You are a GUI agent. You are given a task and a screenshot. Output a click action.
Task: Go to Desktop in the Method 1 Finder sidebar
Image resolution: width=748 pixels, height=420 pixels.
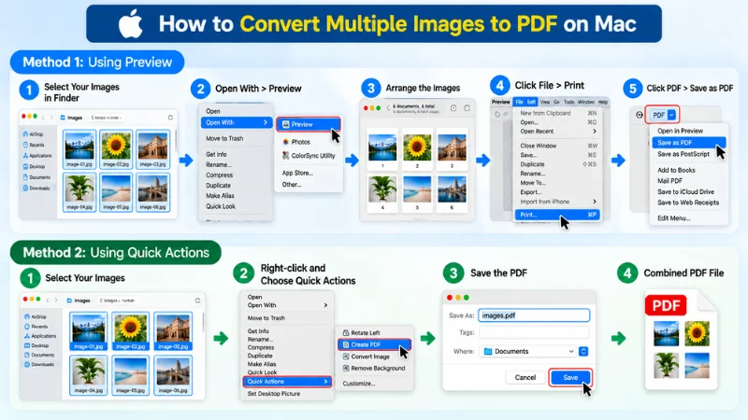tap(34, 167)
